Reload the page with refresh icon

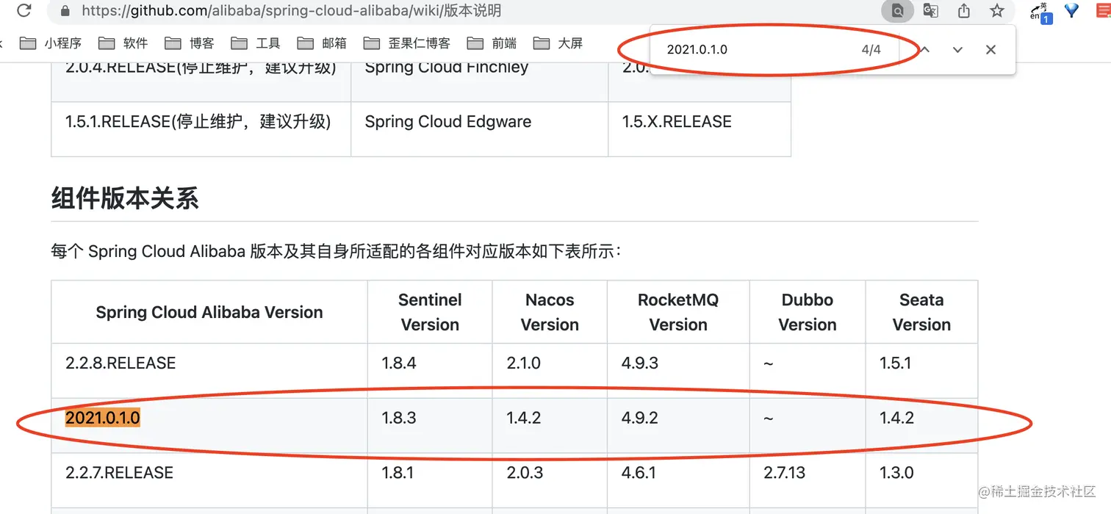24,10
